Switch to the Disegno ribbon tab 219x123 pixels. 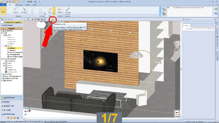[11, 5]
